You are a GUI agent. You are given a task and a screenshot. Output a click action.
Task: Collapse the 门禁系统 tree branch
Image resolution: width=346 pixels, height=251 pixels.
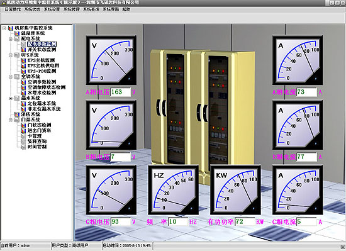[11, 120]
